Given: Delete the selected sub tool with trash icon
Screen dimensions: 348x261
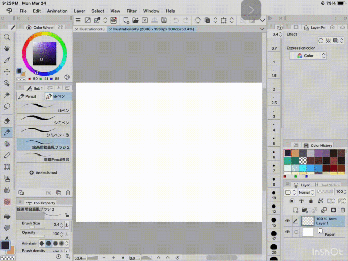Looking at the screenshot, I should tap(68, 192).
